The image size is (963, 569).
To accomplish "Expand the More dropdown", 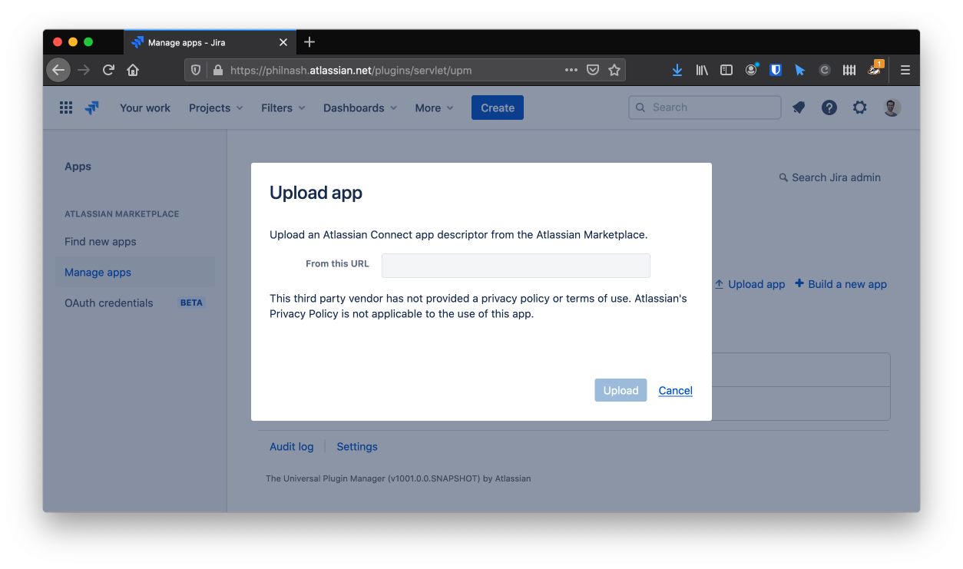I will (x=435, y=108).
